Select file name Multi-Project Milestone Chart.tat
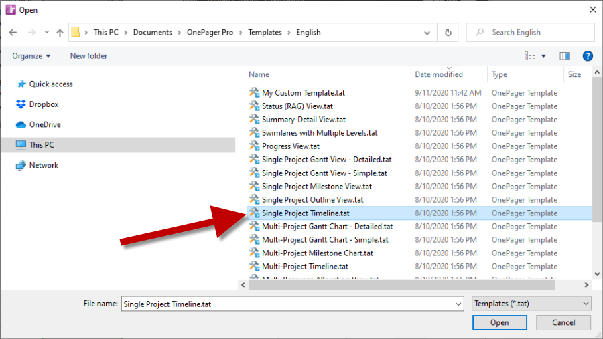Screen dimensions: 603x339 click(x=318, y=253)
